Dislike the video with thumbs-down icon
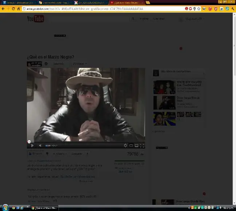This screenshot has width=236, height=211. (47, 154)
